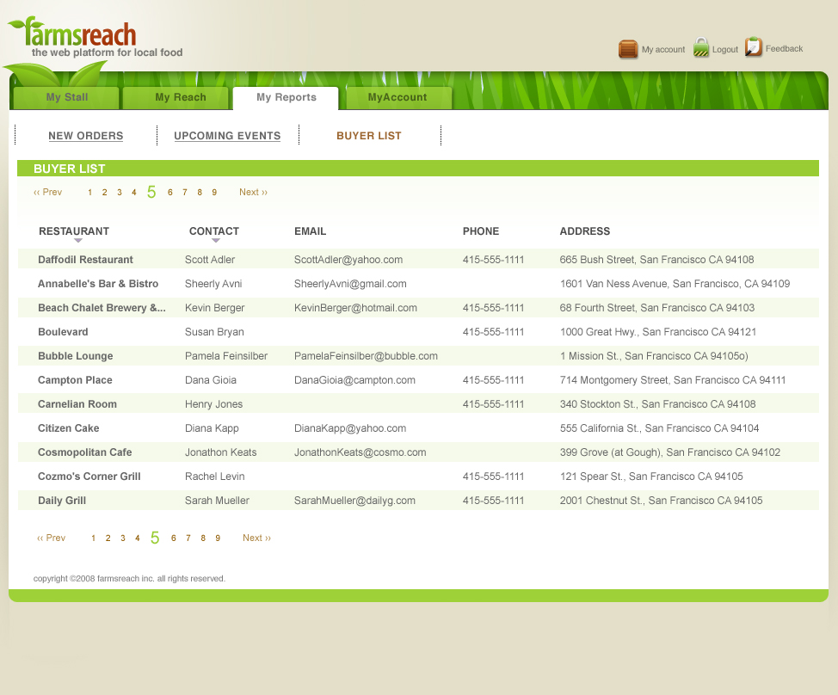838x695 pixels.
Task: Sort by Restaurant column arrow
Action: (x=77, y=241)
